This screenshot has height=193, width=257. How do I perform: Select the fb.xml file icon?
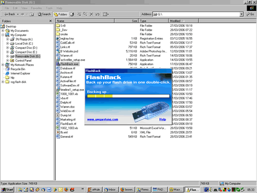click(x=58, y=132)
